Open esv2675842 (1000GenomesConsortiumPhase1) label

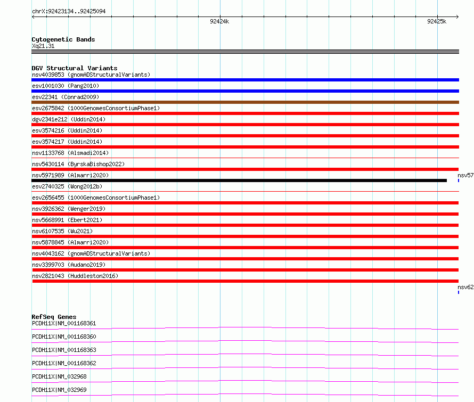point(96,108)
